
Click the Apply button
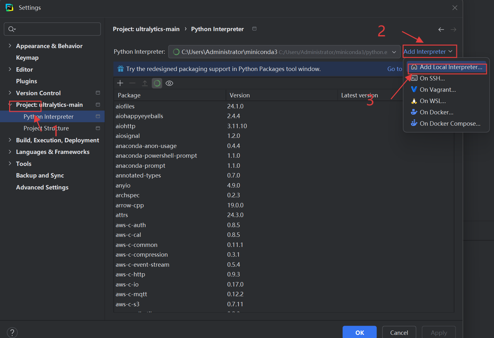click(x=439, y=332)
